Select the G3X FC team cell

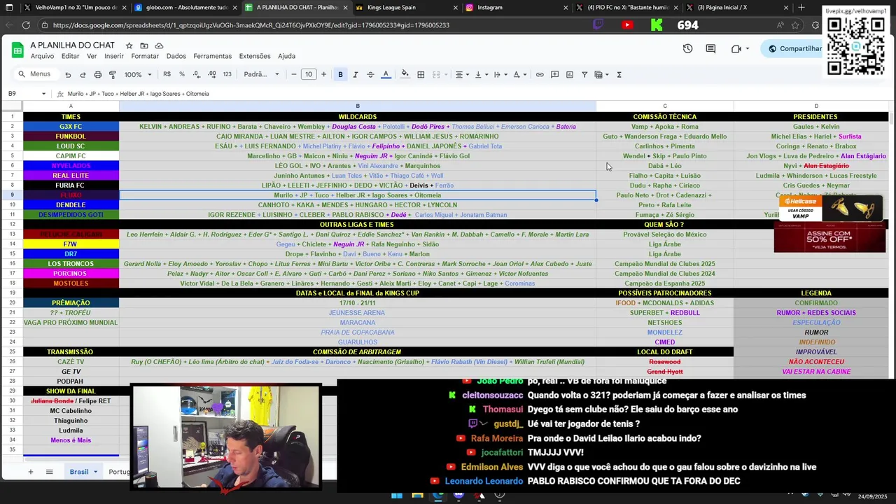pyautogui.click(x=71, y=127)
